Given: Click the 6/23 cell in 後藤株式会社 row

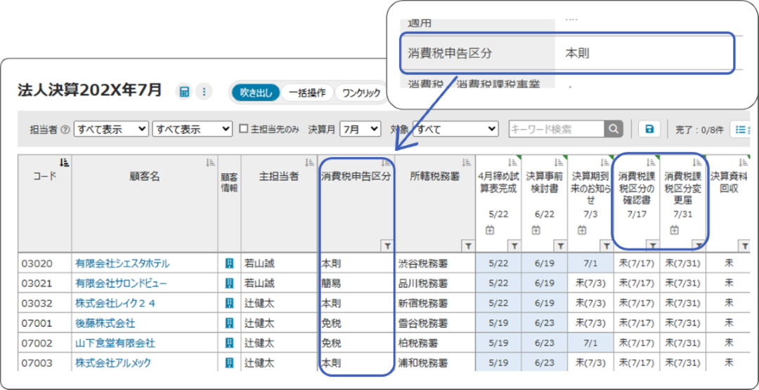Looking at the screenshot, I should pyautogui.click(x=545, y=323).
